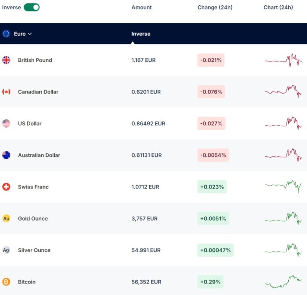Viewport: 307px width, 295px height.
Task: Click the Euro flag icon
Action: (6, 34)
